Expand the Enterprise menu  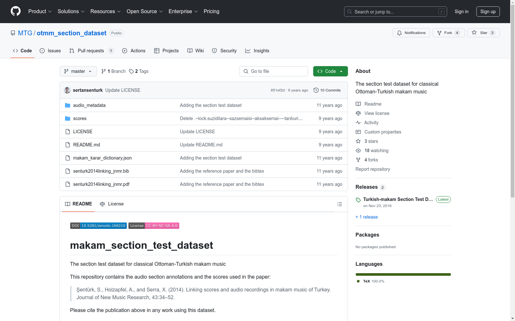183,12
